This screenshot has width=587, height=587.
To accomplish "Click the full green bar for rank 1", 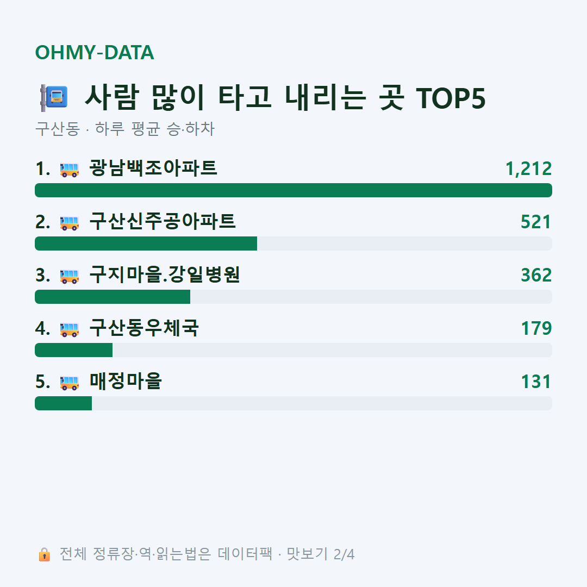I will (x=293, y=190).
